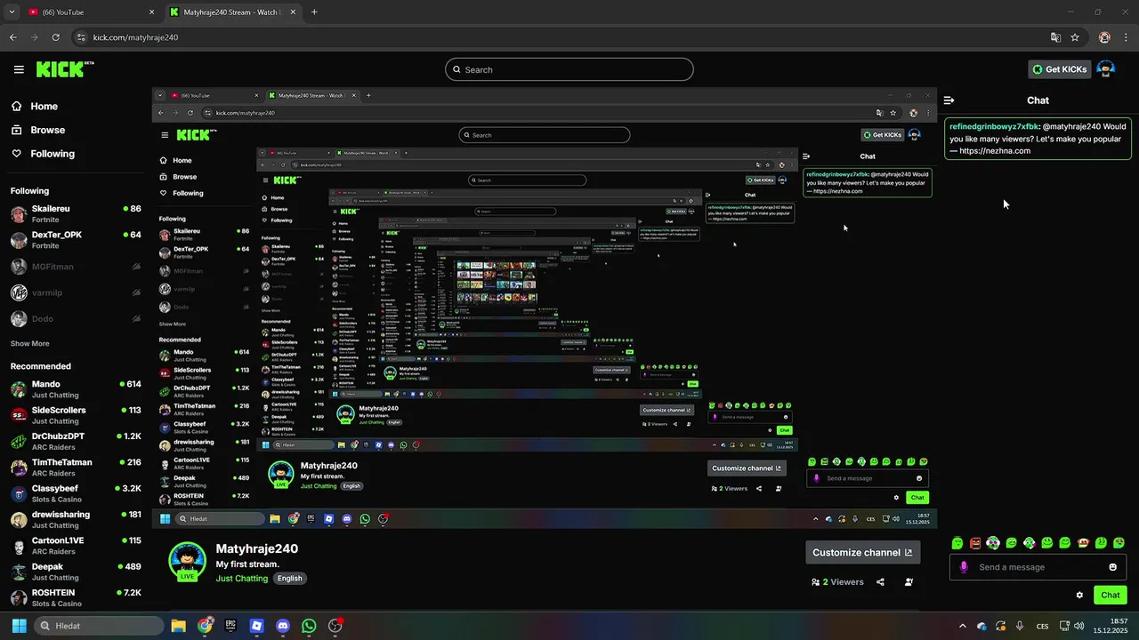1139x640 pixels.
Task: Expand Following list with Show More
Action: tap(29, 344)
